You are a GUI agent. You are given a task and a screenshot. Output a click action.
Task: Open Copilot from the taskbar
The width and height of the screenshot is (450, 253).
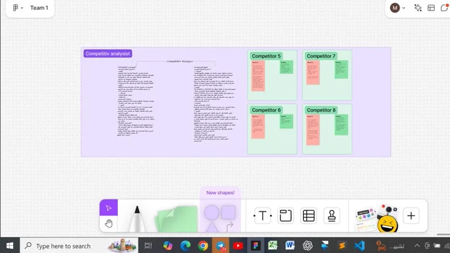pos(168,246)
